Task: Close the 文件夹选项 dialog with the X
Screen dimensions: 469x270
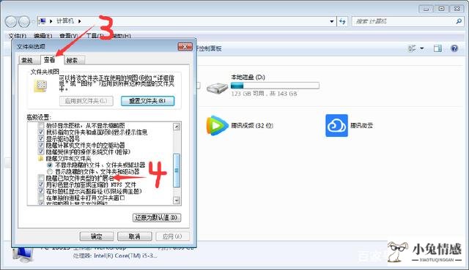Action: 185,47
